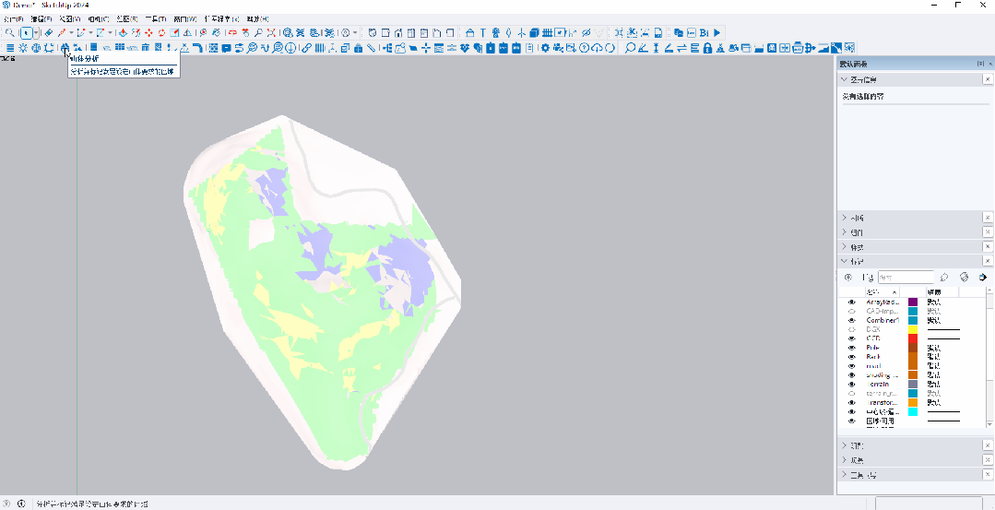Click the tag search input field
Image resolution: width=995 pixels, height=510 pixels.
[906, 277]
